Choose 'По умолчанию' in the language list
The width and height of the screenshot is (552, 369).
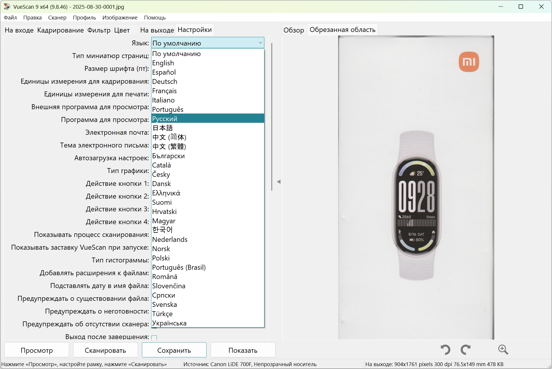(x=208, y=54)
